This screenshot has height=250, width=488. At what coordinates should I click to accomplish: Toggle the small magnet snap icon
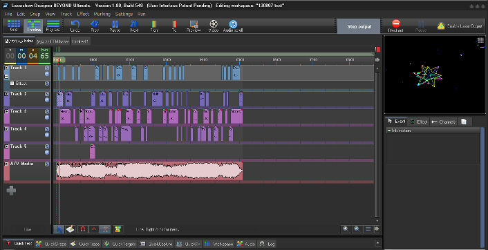pos(94,229)
